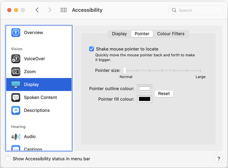228x168 pixels.
Task: Click the Captions sidebar icon
Action: tap(16, 148)
